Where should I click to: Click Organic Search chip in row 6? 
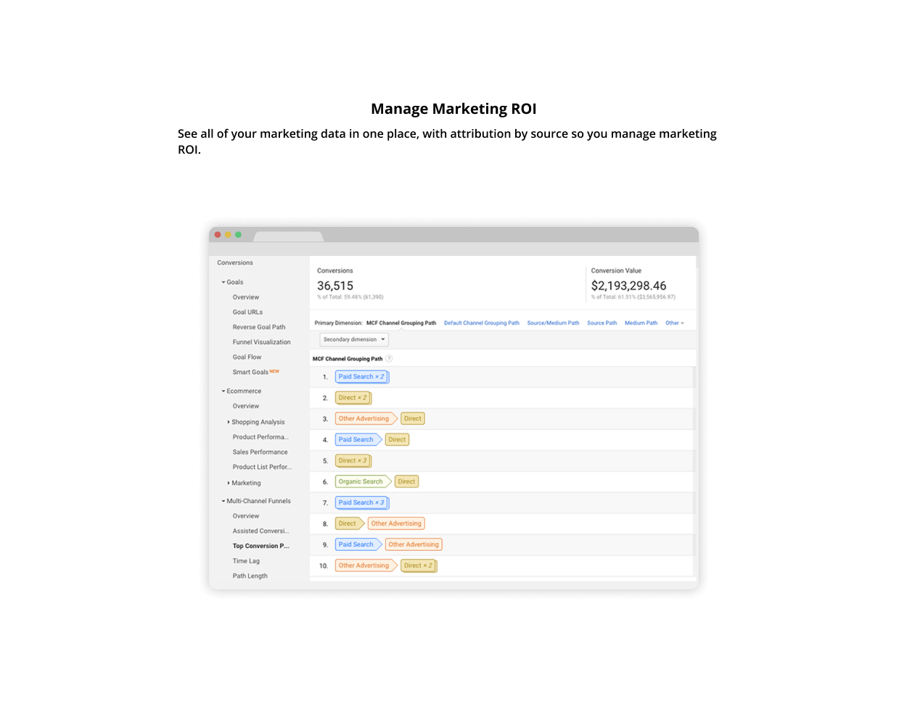click(x=363, y=482)
